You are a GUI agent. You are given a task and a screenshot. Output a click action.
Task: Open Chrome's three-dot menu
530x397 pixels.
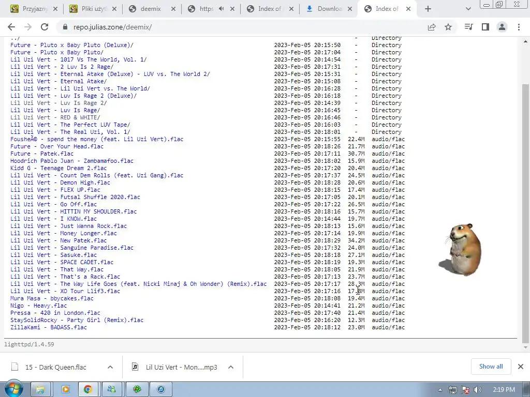(x=519, y=27)
